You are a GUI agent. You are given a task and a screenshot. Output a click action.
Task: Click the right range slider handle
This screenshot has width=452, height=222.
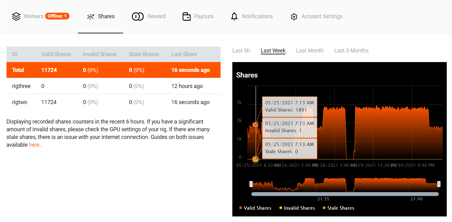click(x=439, y=184)
